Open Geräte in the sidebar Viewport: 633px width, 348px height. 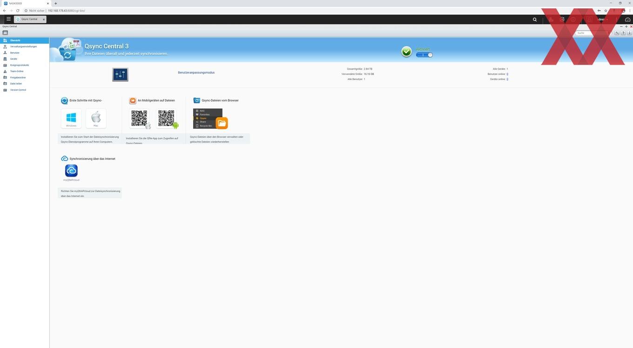pos(25,59)
